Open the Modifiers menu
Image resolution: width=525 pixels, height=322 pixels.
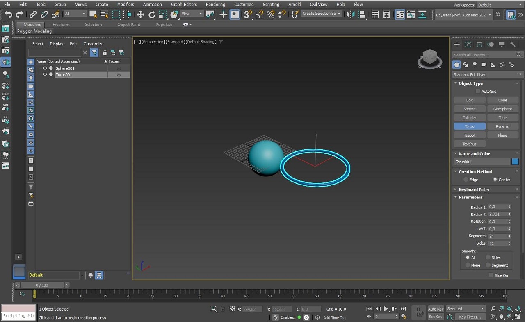126,5
